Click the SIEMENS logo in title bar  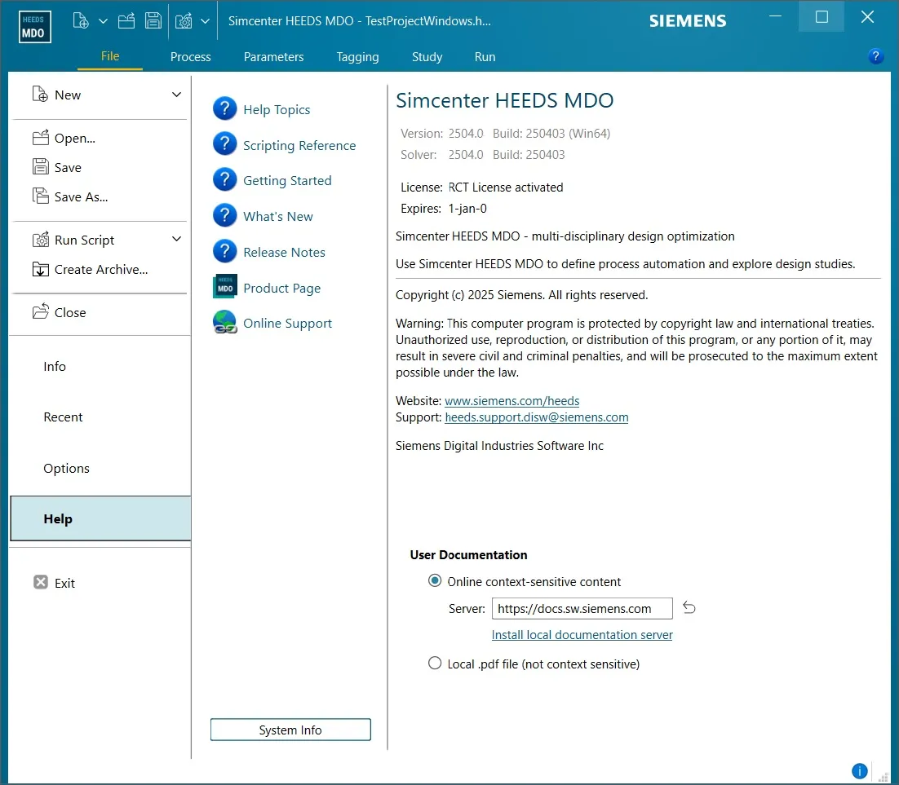click(688, 21)
